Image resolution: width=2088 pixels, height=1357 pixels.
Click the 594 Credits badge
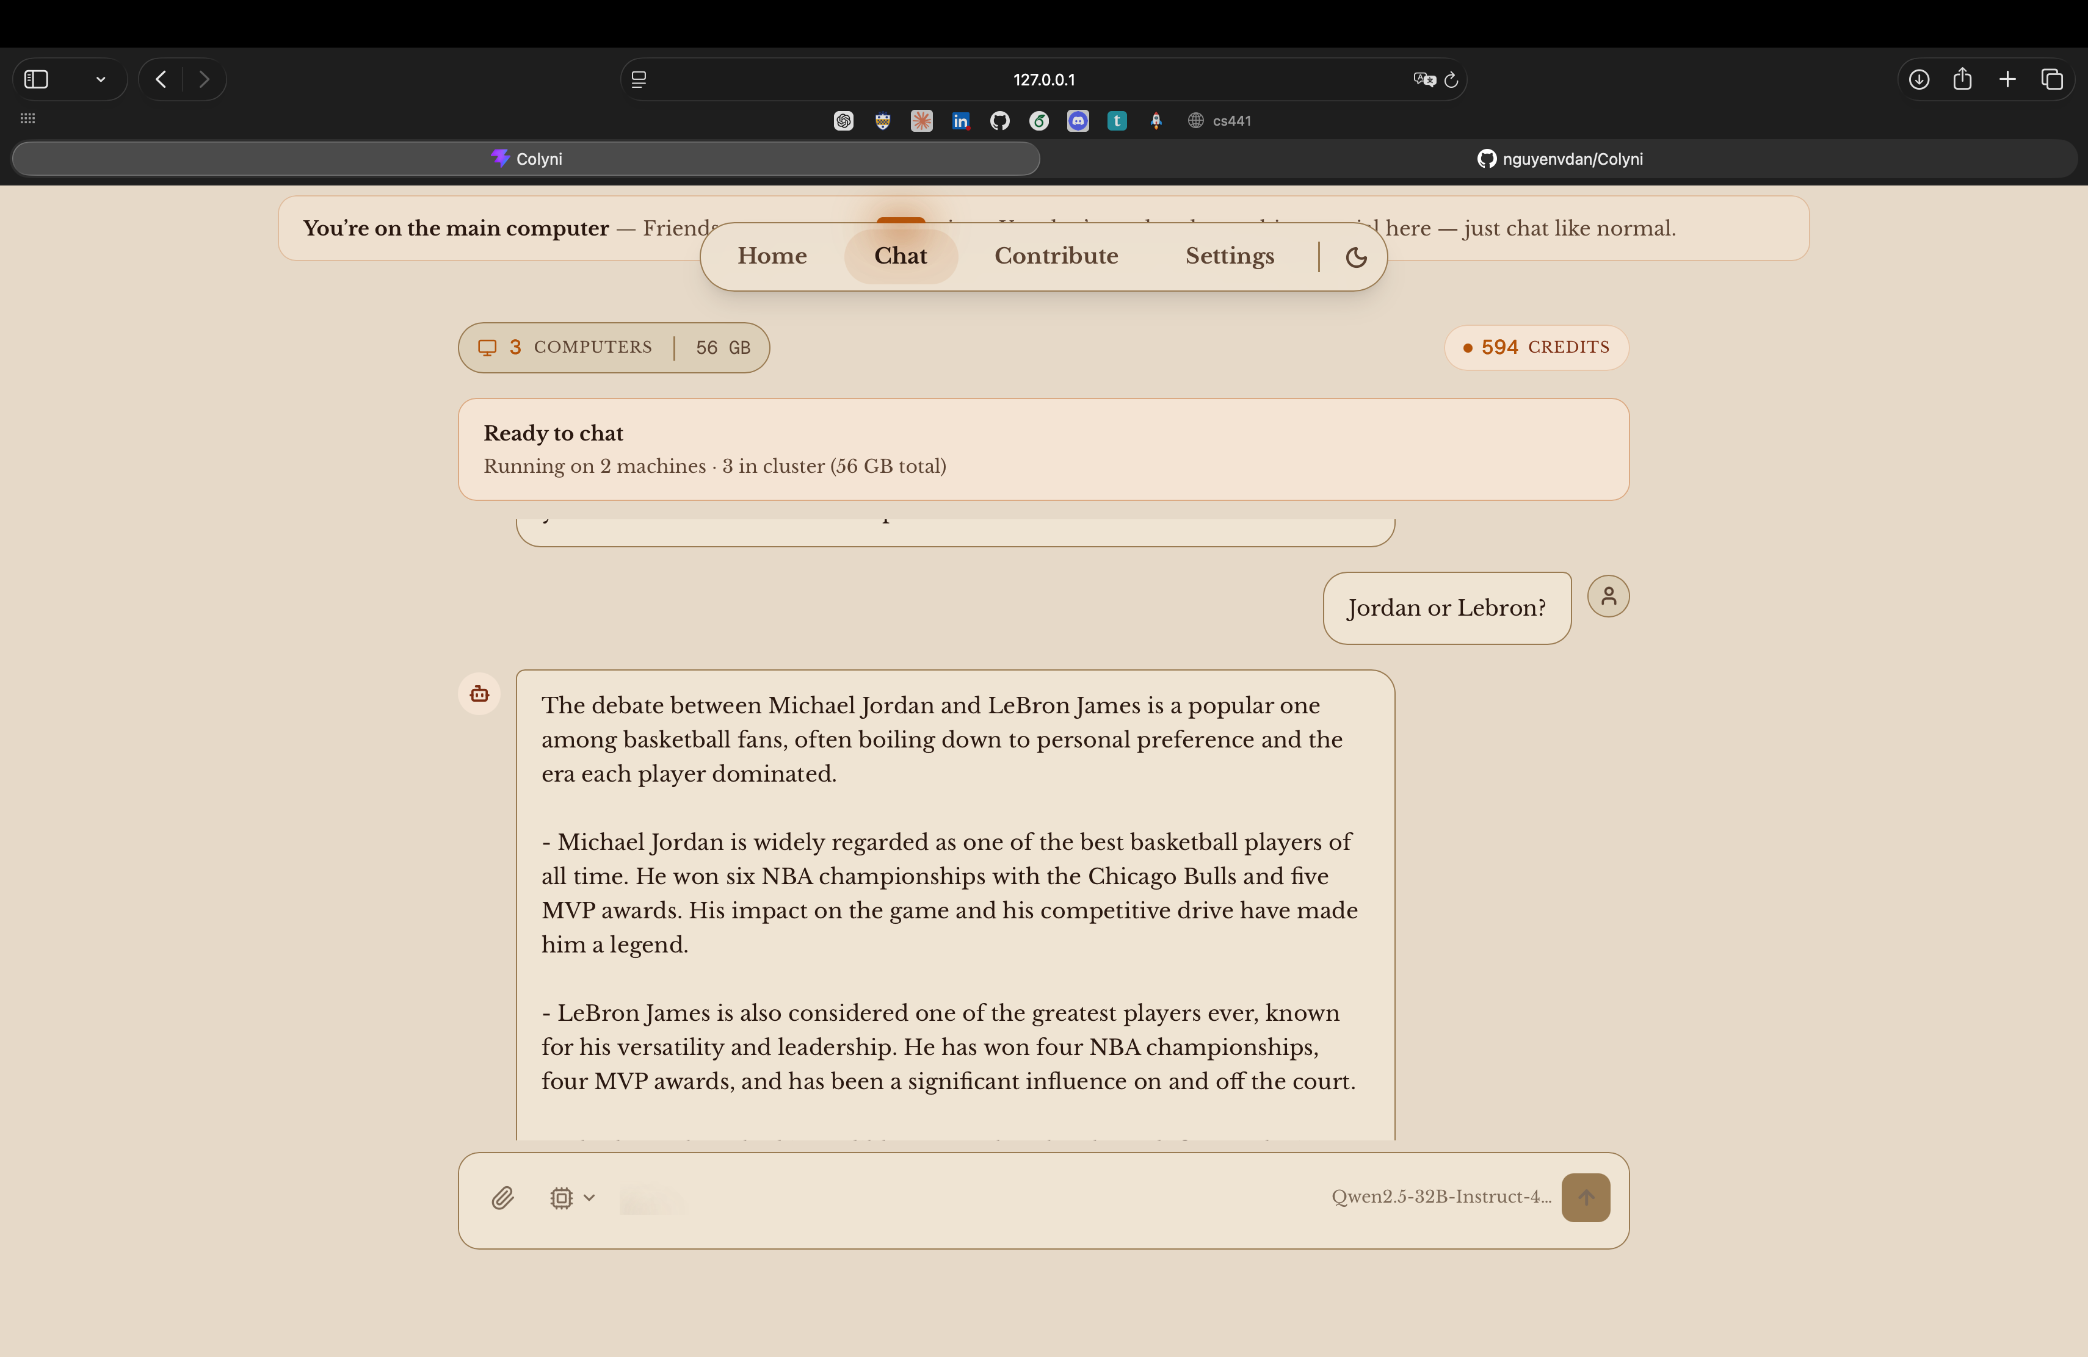1535,347
